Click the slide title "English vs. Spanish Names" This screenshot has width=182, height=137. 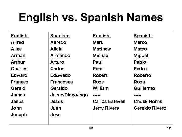pos(91,18)
